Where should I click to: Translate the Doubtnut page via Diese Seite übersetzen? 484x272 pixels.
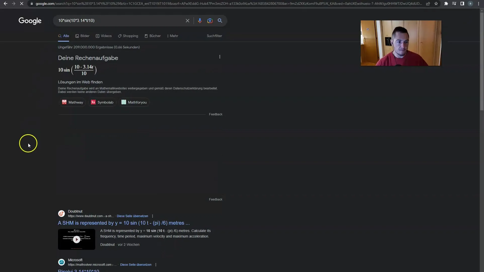click(x=132, y=216)
